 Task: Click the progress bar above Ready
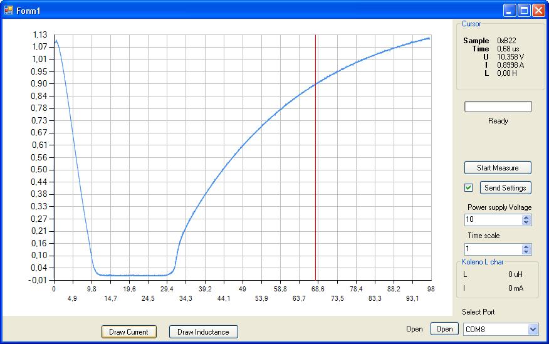(x=498, y=107)
